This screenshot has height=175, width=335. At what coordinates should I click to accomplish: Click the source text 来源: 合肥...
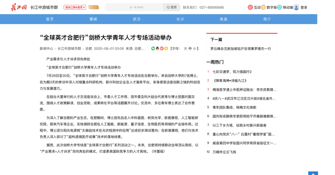(x=135, y=49)
